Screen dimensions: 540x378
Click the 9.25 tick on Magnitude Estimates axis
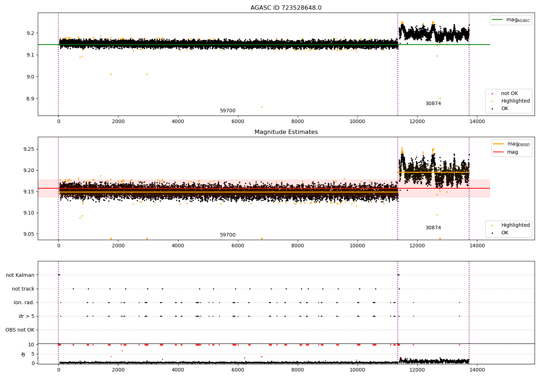coord(28,149)
